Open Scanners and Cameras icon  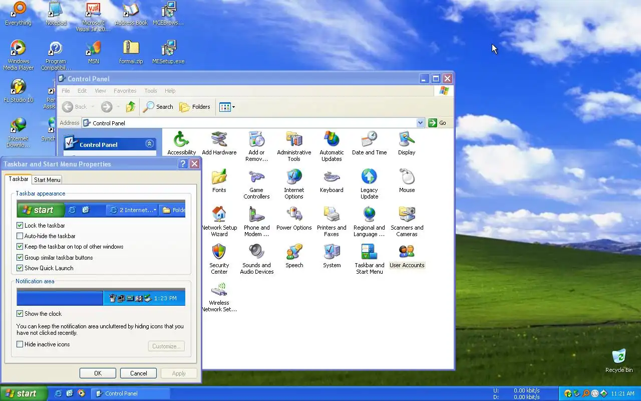click(407, 221)
